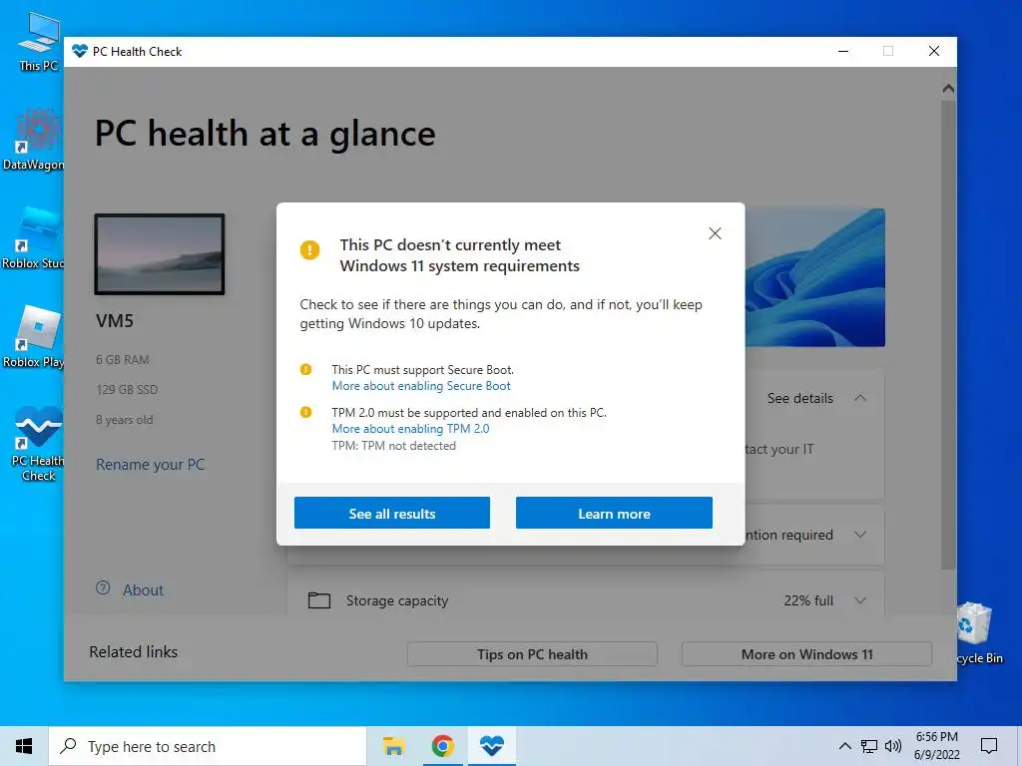Viewport: 1022px width, 766px height.
Task: Click the Windows 11 wallpaper banner image
Action: pos(814,277)
